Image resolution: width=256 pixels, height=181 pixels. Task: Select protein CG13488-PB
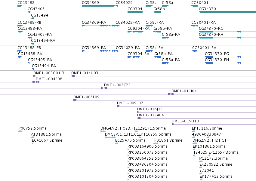coord(29,48)
